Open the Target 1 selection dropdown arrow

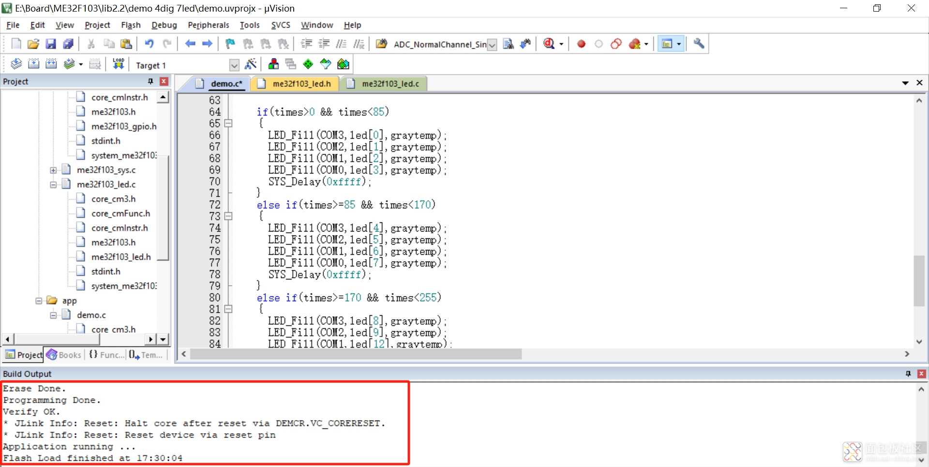(x=234, y=65)
